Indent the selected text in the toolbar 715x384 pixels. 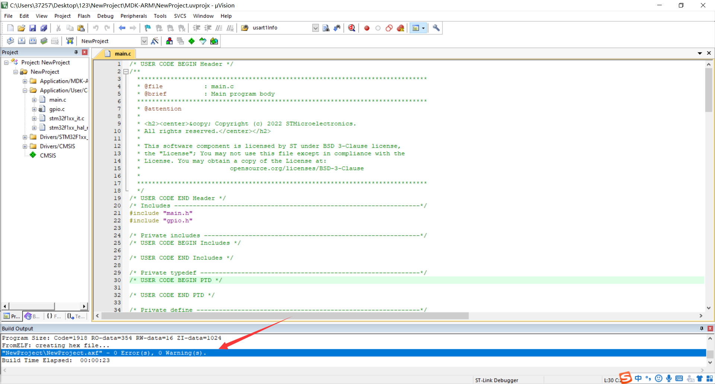[197, 28]
